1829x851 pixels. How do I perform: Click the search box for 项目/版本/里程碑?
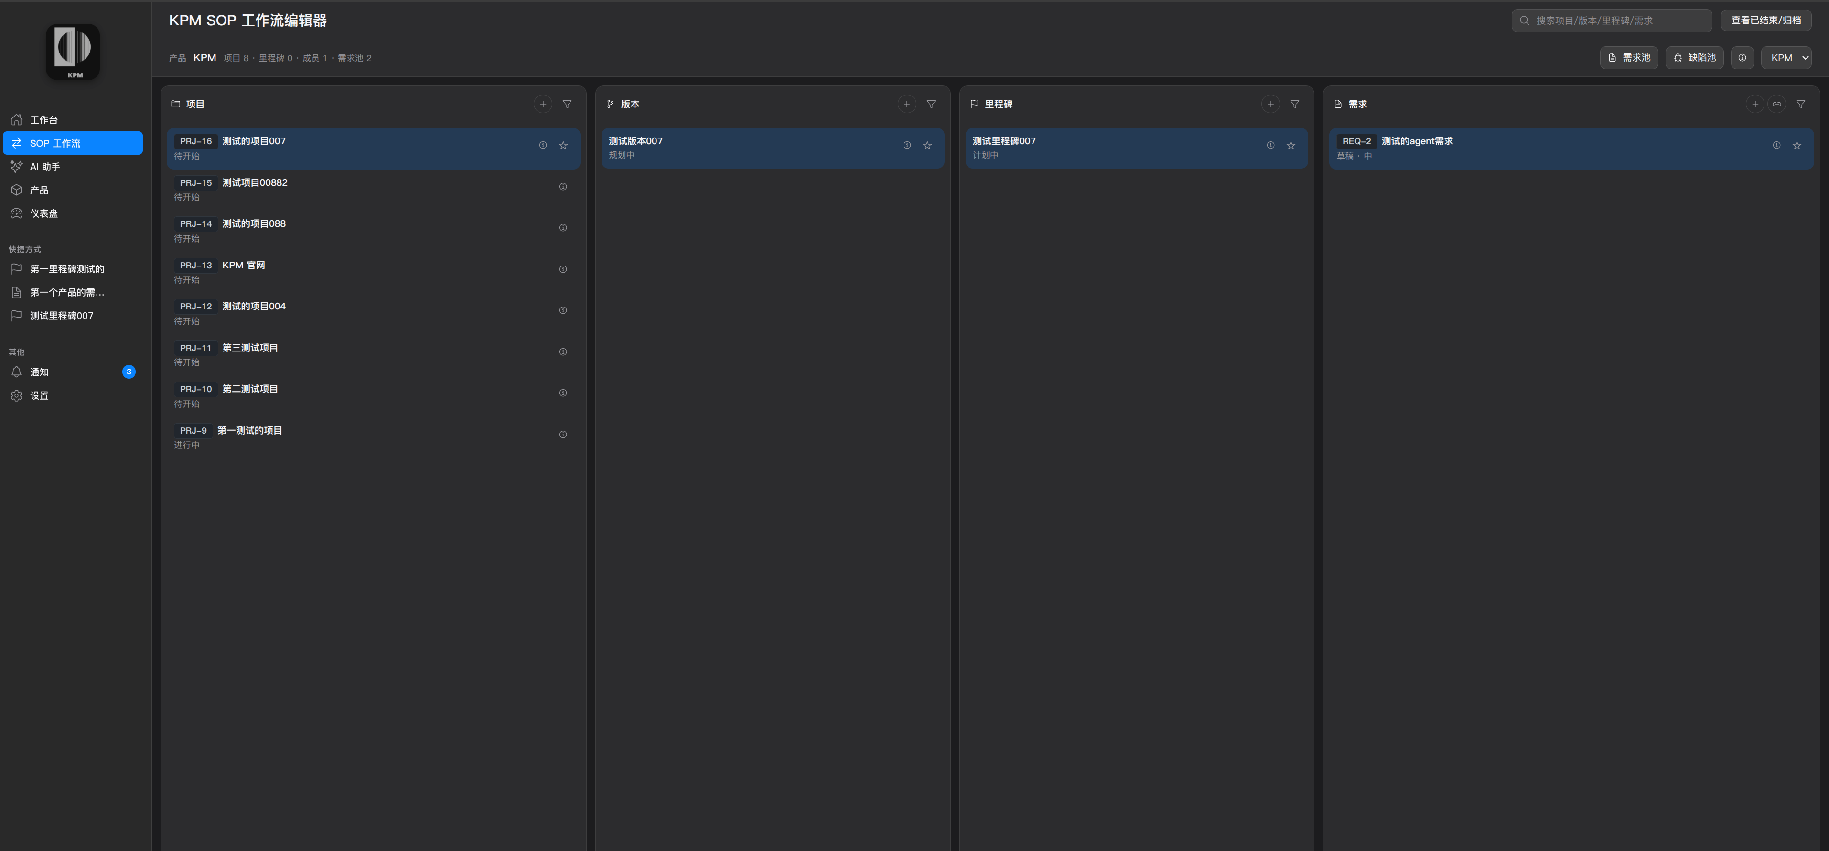1612,21
